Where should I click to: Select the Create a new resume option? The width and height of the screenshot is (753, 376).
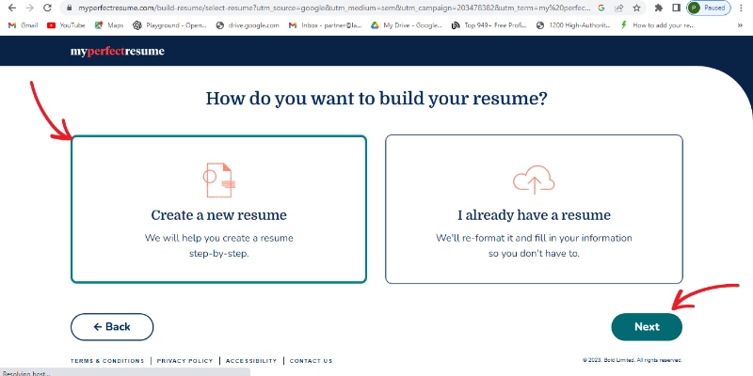(x=218, y=209)
